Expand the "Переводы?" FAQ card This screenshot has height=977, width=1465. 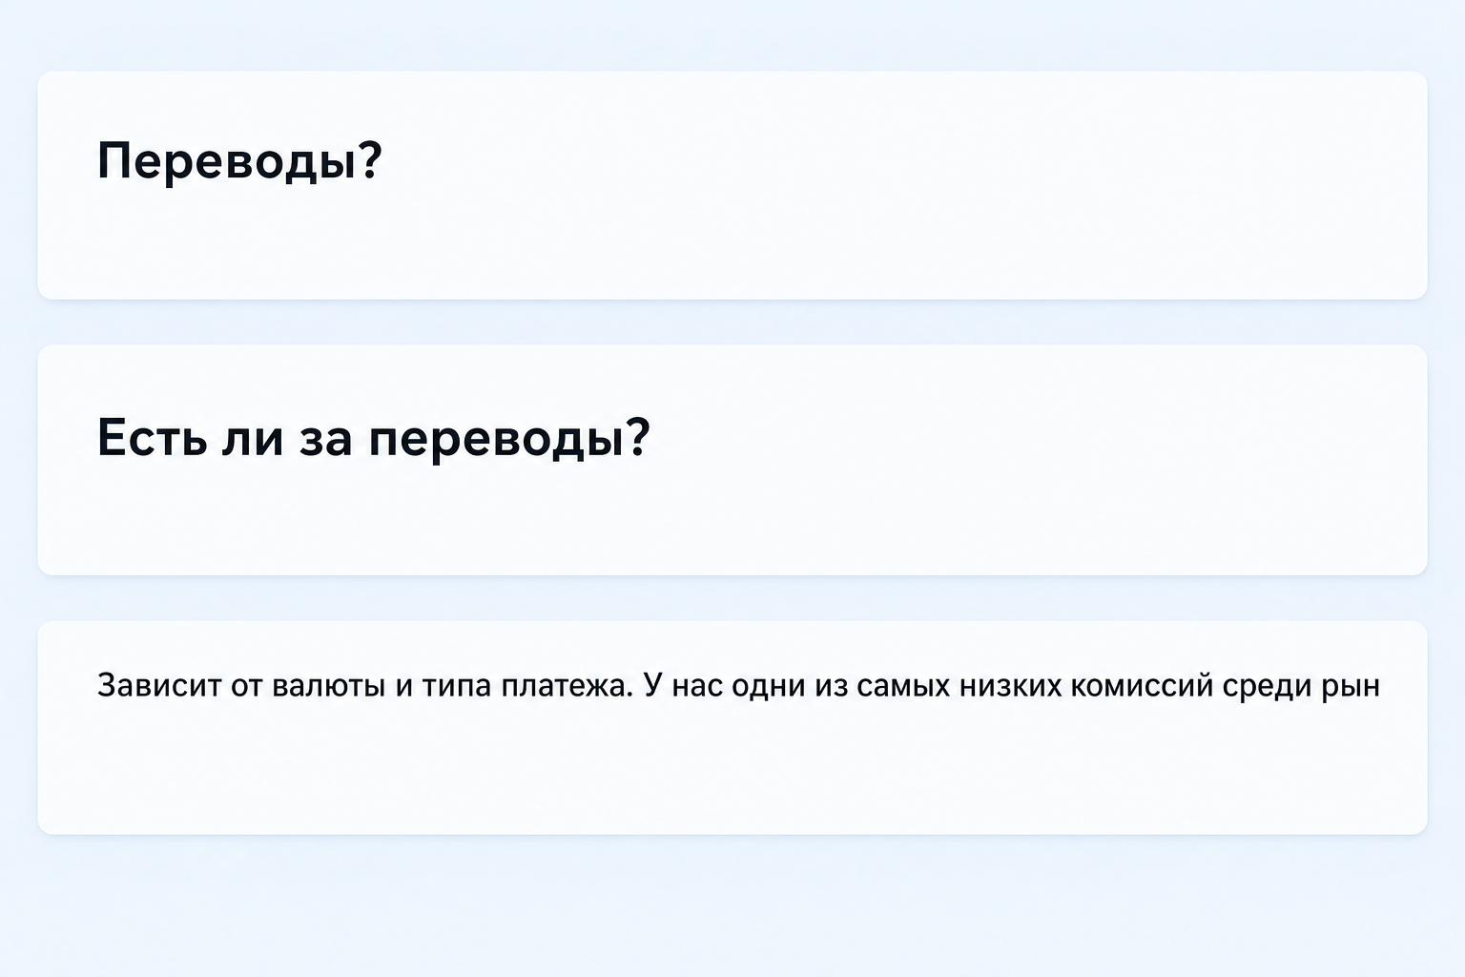click(732, 185)
